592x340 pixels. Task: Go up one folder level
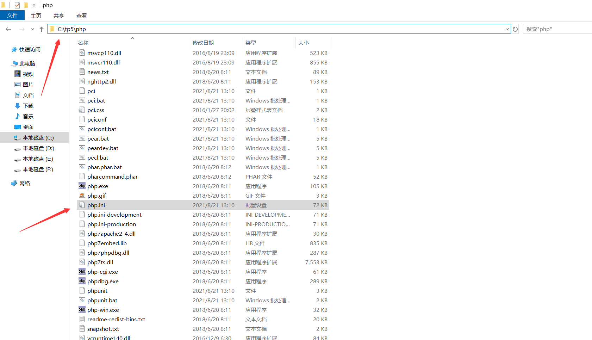click(42, 29)
